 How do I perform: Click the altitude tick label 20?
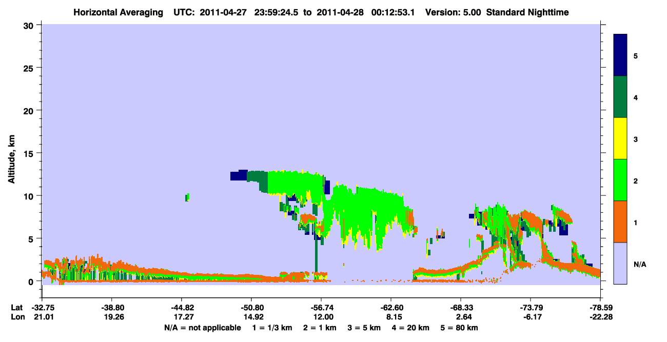click(29, 111)
